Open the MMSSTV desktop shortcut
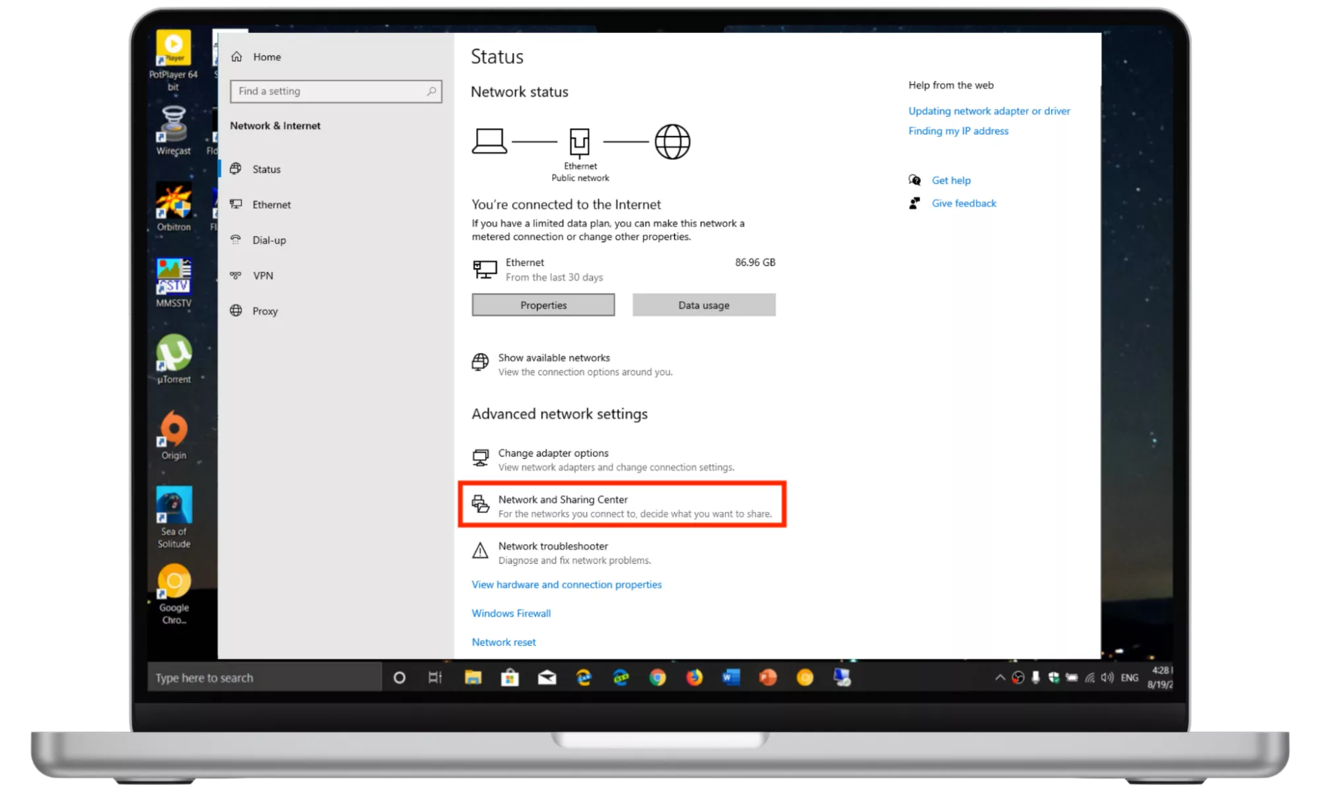 [x=174, y=283]
